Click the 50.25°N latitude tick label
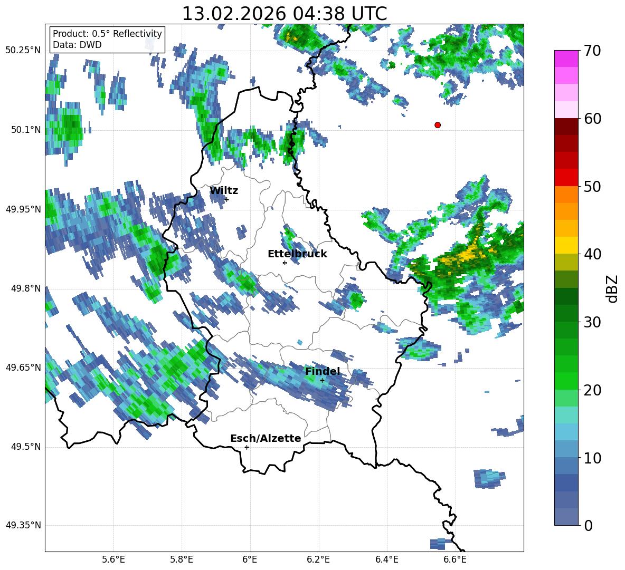The width and height of the screenshot is (625, 570). coord(23,51)
